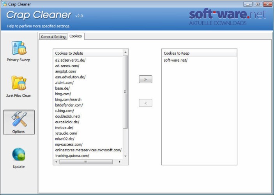
Task: Maximize the Crap Cleaner window
Action: (x=258, y=4)
